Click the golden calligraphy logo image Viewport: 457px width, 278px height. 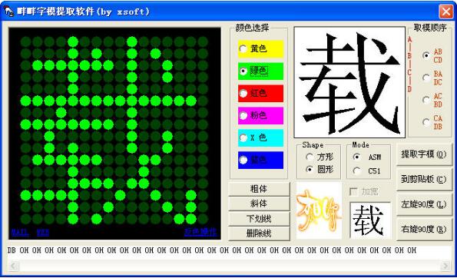tap(319, 210)
